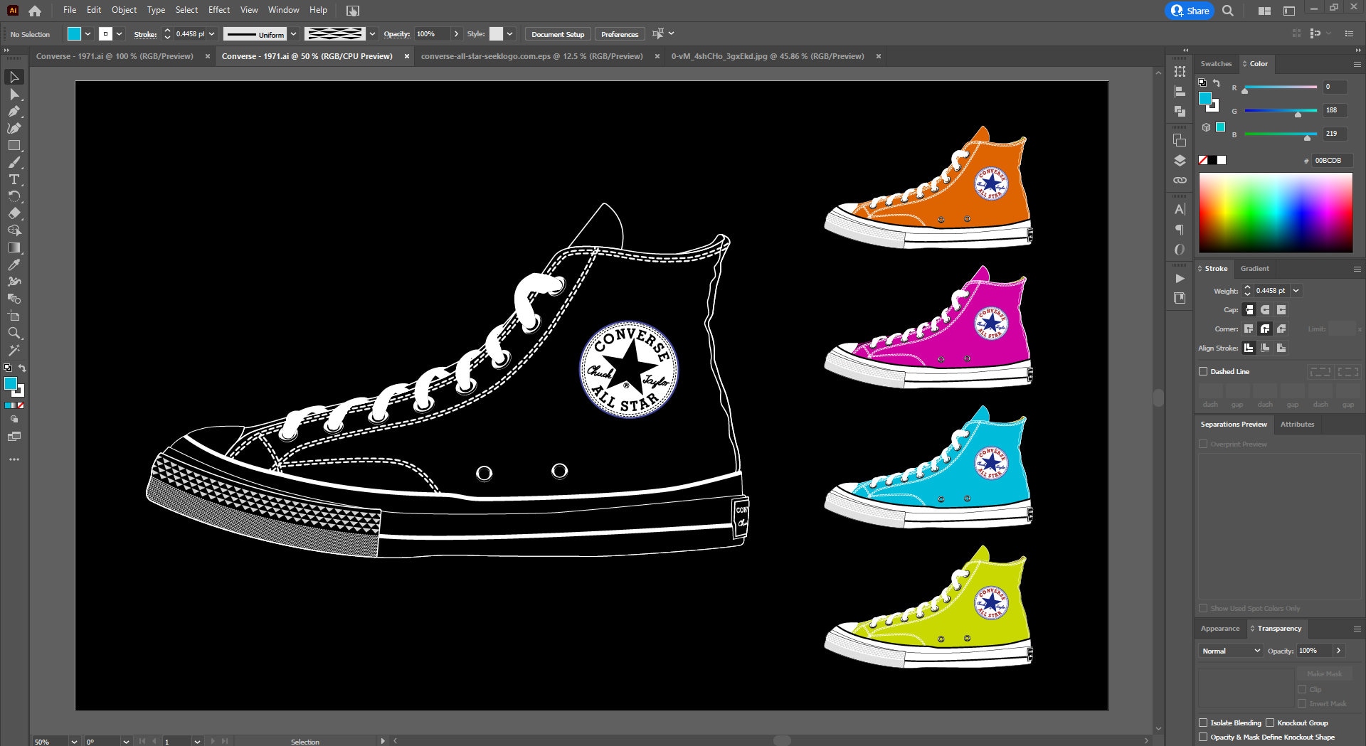Select the Type tool
Screen dimensions: 1366x746
(x=14, y=179)
